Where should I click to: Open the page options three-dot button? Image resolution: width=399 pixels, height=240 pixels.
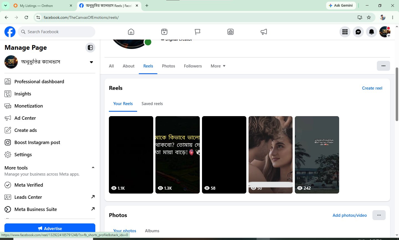(x=383, y=66)
